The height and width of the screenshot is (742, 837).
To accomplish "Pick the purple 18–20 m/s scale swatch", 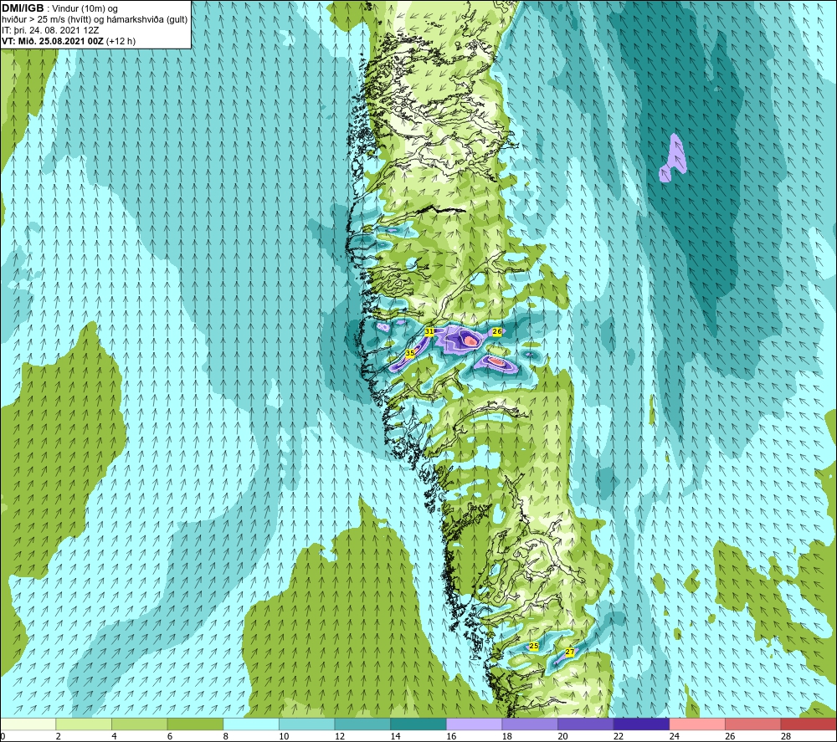I will [x=530, y=724].
